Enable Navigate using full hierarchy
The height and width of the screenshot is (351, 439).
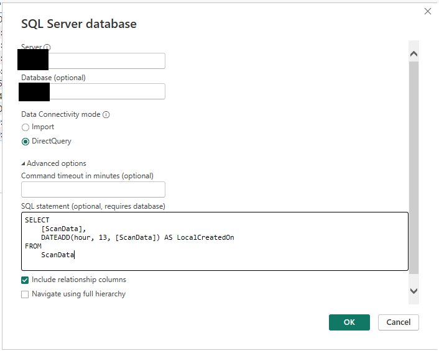pos(25,294)
